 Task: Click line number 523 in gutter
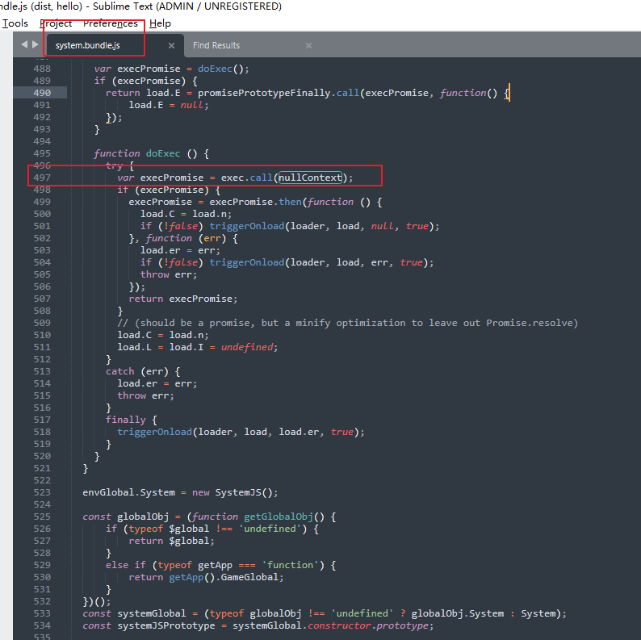(42, 492)
